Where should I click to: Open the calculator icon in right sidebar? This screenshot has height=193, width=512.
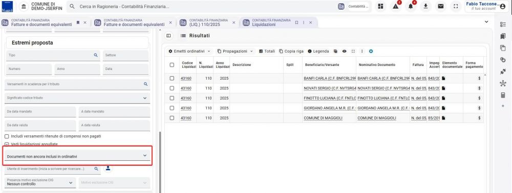[503, 95]
